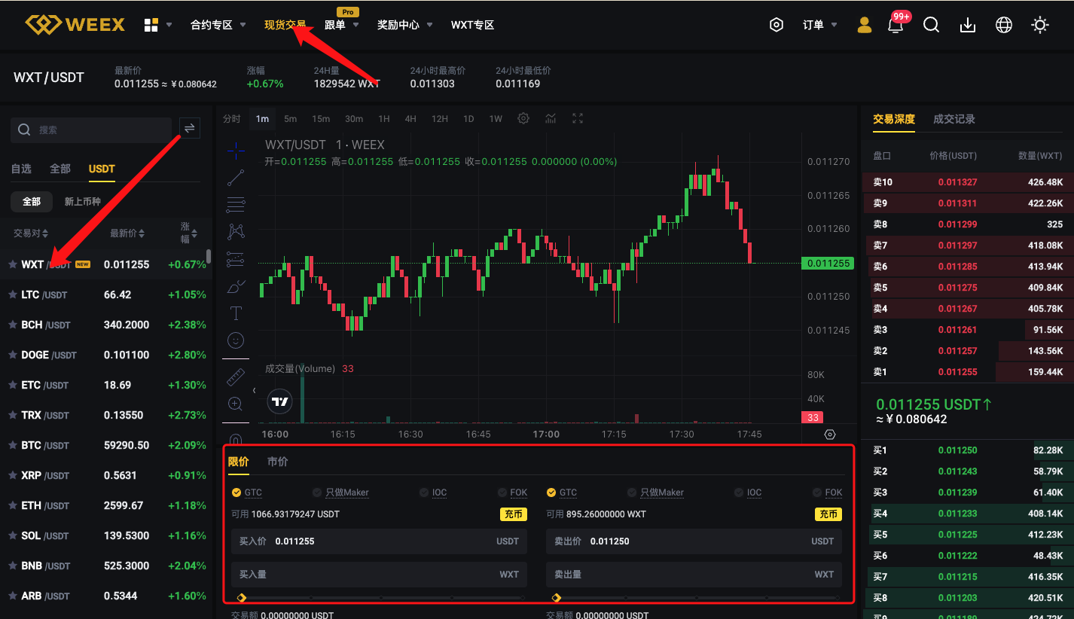Click the 充币 button in the sell form
The image size is (1074, 619).
click(x=828, y=514)
